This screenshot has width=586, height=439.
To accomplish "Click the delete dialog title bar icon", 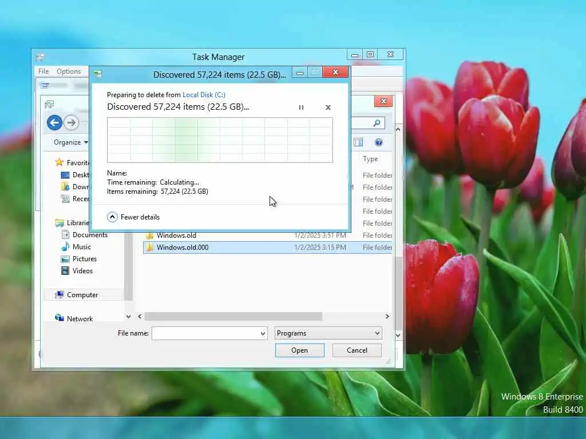I will pos(98,74).
